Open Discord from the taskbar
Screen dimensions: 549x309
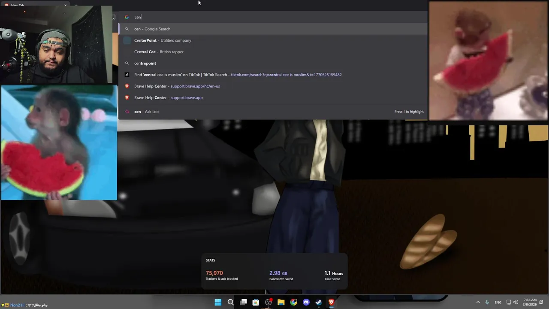(306, 302)
